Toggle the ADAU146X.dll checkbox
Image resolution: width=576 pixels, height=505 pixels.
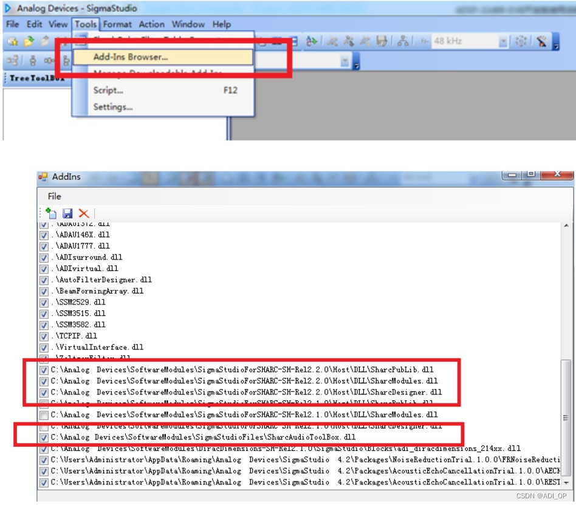coord(44,235)
